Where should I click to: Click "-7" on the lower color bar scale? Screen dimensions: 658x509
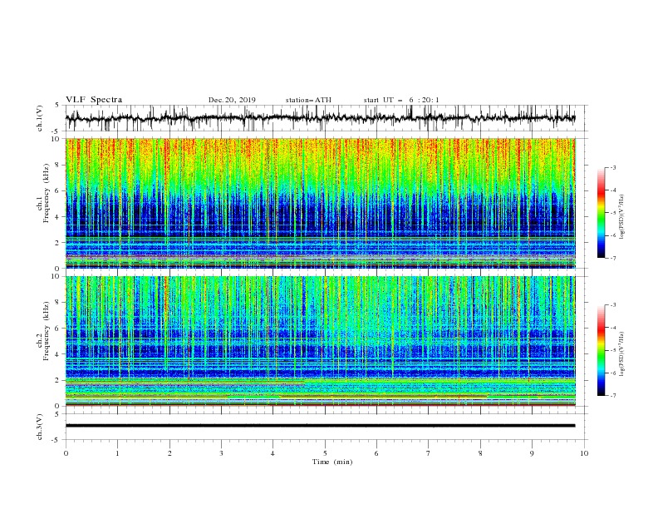[612, 395]
